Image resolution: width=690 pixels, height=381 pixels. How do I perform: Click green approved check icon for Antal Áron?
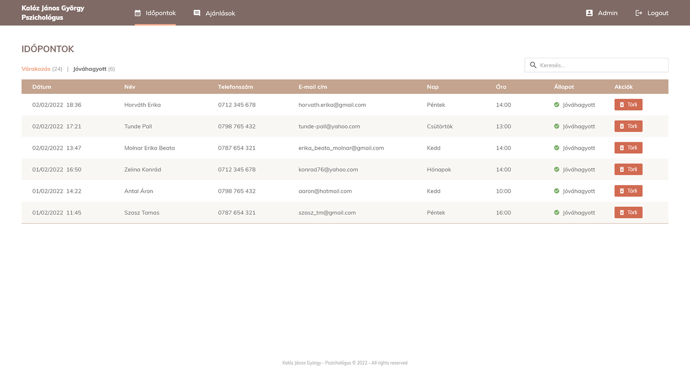pyautogui.click(x=557, y=191)
